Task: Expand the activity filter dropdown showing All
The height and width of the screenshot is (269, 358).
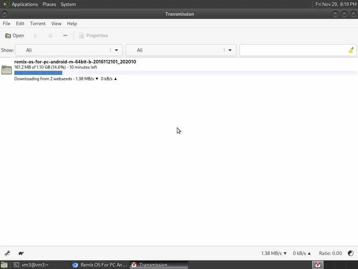Action: [69, 50]
